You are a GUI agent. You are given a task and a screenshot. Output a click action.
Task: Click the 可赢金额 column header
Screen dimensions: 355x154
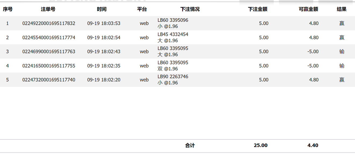tap(308, 9)
